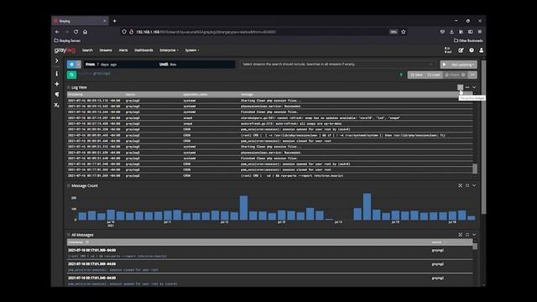Click the Log View vertical scrollbar thumb
537x302 pixels.
click(475, 169)
